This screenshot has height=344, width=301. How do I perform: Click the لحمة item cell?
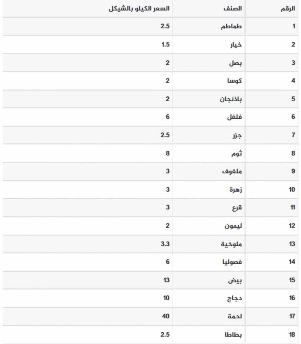click(235, 317)
